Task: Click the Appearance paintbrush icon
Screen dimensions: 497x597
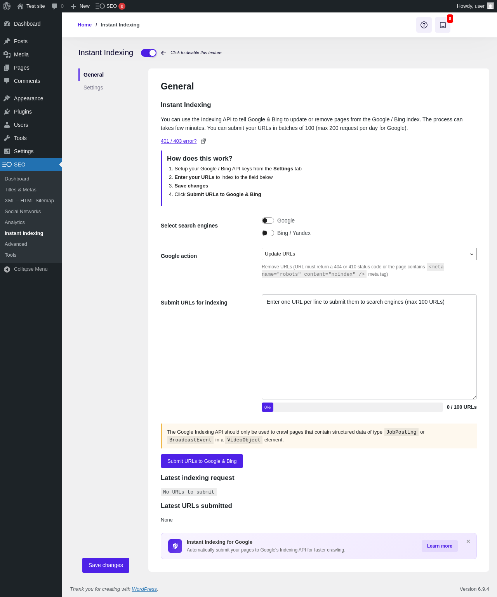Action: click(7, 98)
